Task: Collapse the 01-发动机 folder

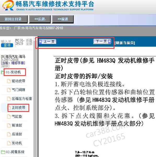Action: pos(13,72)
